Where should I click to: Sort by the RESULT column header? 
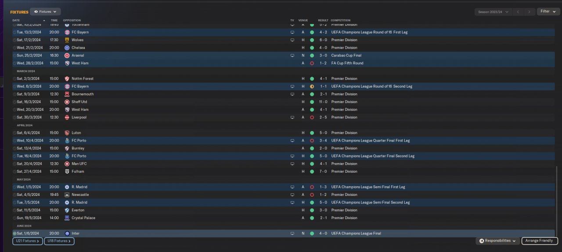(323, 21)
